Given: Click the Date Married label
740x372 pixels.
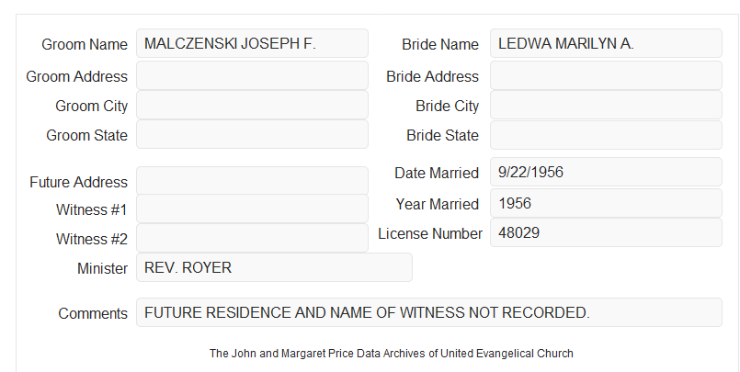Looking at the screenshot, I should 437,173.
